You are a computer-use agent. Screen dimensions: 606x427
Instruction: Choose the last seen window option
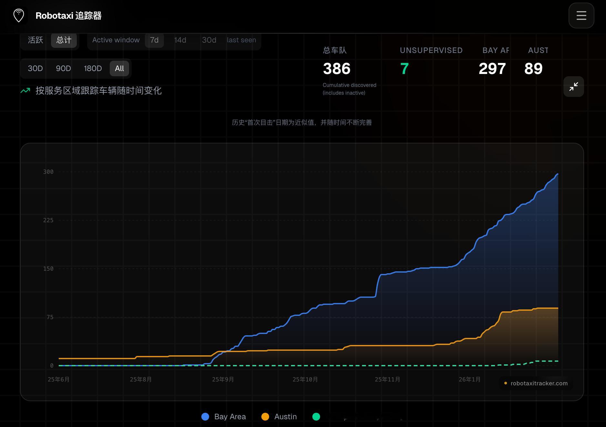coord(241,40)
